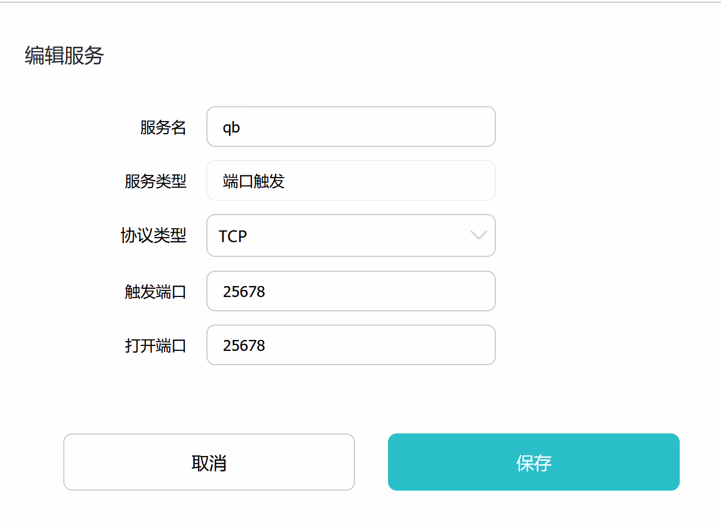Viewport: 721px width, 522px height.
Task: Click the dropdown chevron arrow beside TCP
Action: tap(478, 235)
